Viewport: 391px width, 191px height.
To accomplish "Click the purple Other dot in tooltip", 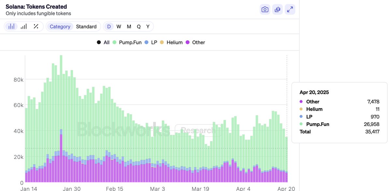I will (301, 102).
